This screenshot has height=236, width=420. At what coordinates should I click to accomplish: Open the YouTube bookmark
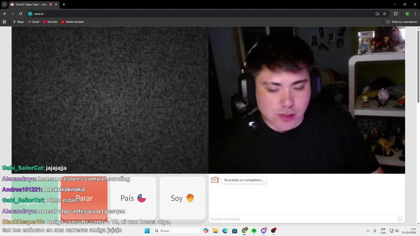pos(50,22)
